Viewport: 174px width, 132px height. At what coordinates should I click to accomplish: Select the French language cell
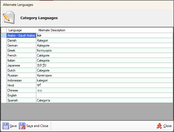click(21, 55)
